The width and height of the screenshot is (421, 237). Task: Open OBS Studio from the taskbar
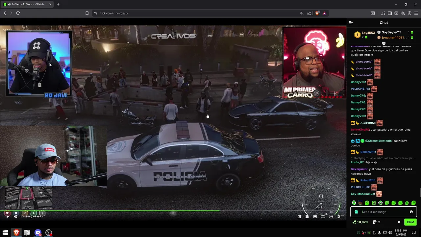pyautogui.click(x=49, y=233)
